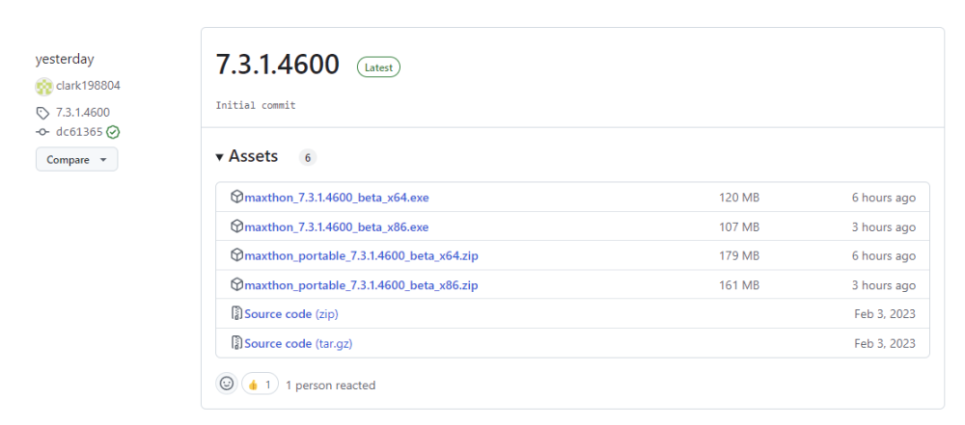Click the package icon beside maxthon_portable x86 zip
The height and width of the screenshot is (425, 965).
236,285
